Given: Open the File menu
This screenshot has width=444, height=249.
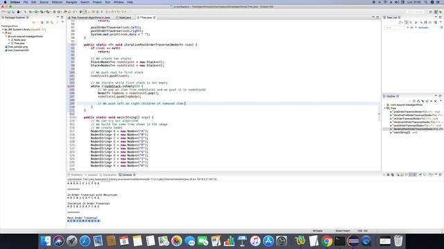Looking at the screenshot, I should 26,2.
